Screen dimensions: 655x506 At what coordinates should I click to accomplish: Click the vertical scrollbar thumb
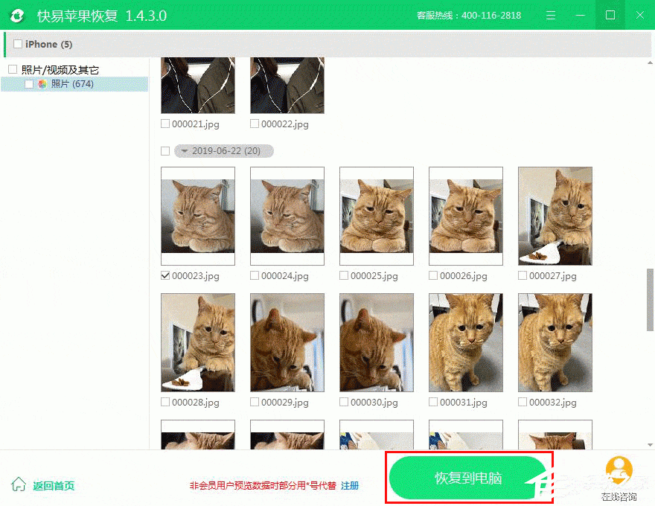click(x=650, y=299)
